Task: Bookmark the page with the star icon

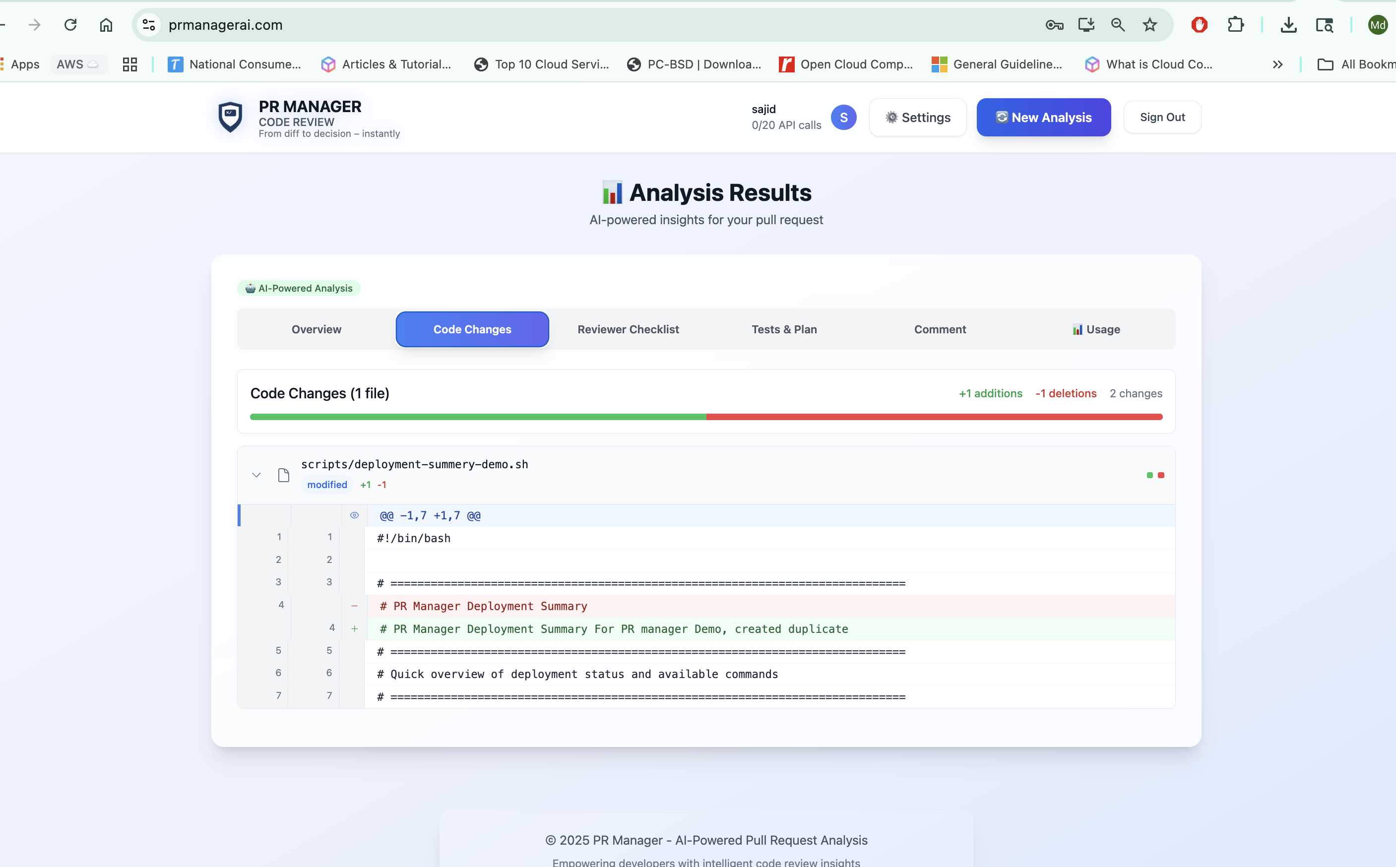Action: [x=1149, y=25]
